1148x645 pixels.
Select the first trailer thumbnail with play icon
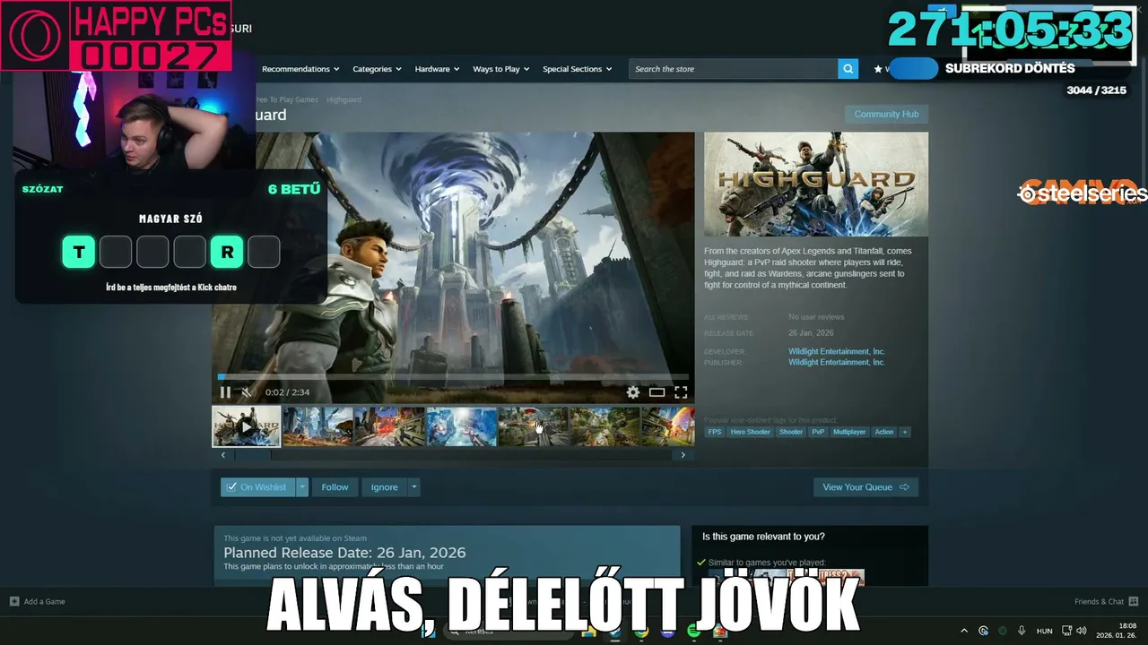246,426
